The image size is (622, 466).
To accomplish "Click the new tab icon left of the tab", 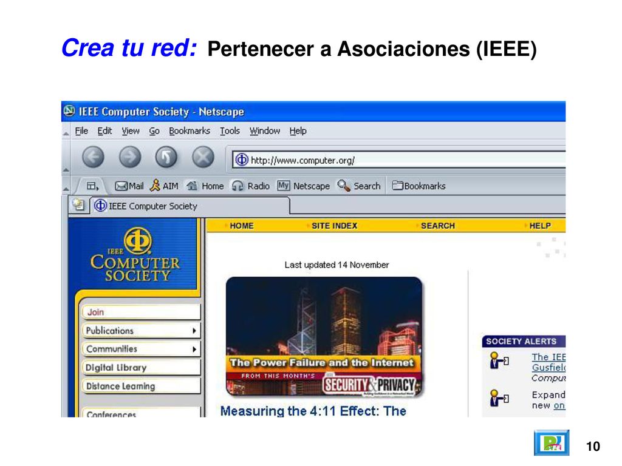I will coord(78,205).
